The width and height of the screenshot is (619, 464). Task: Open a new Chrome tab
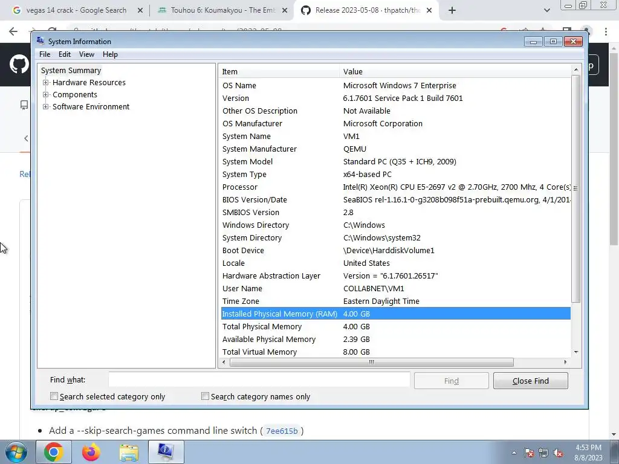tap(452, 10)
